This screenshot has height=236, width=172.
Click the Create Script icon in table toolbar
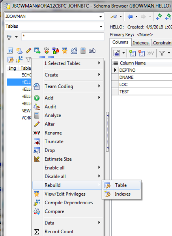(x=10, y=51)
